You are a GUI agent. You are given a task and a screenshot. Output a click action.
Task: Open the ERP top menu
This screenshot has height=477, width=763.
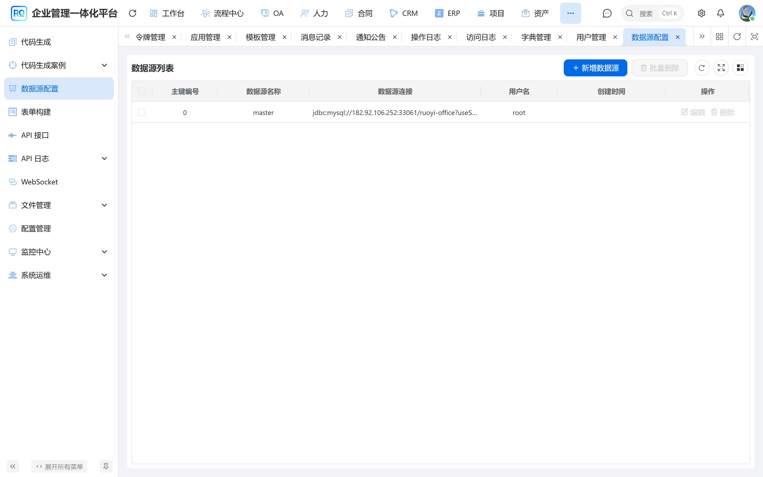click(x=447, y=13)
